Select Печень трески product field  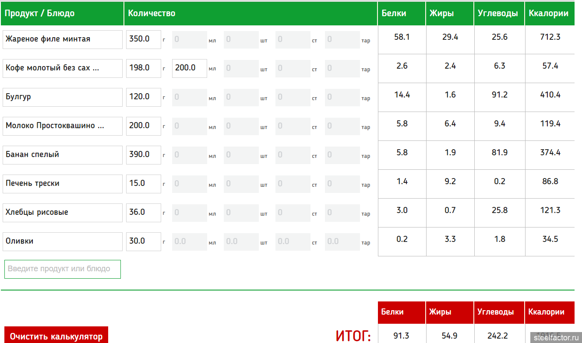click(63, 184)
